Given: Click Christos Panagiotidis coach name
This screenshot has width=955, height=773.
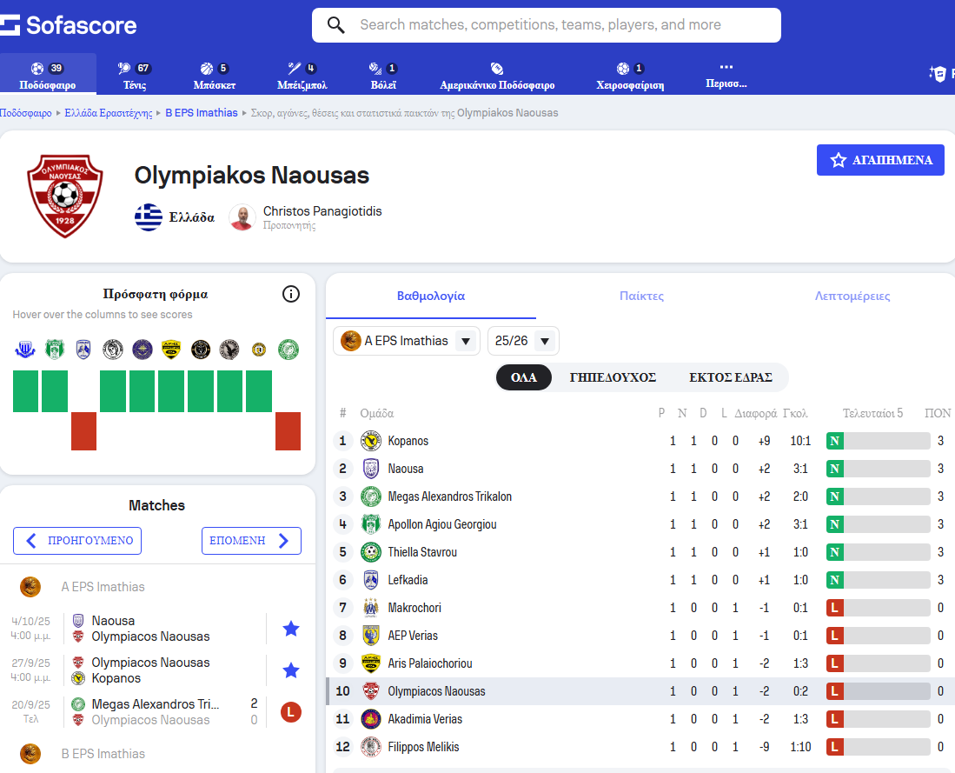Looking at the screenshot, I should (322, 211).
